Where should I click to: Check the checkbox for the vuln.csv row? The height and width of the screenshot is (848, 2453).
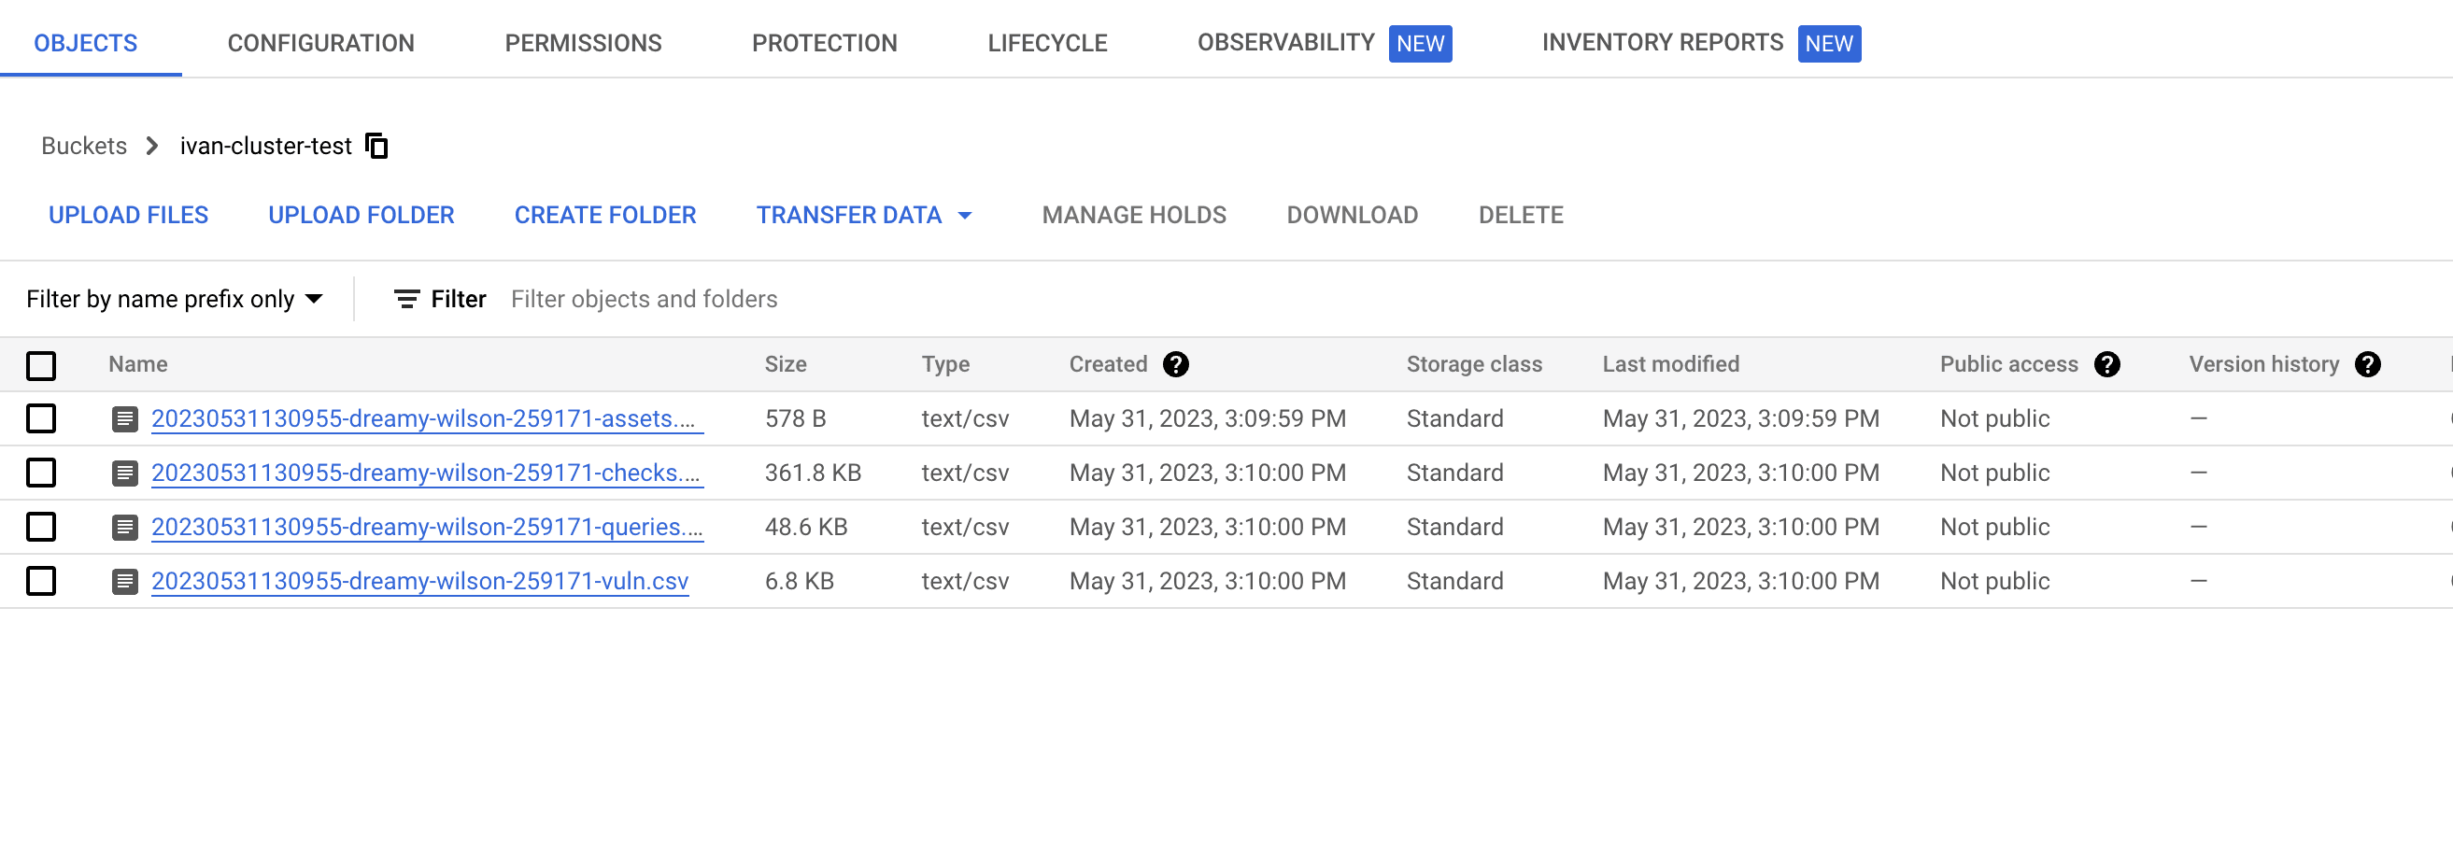click(x=41, y=581)
